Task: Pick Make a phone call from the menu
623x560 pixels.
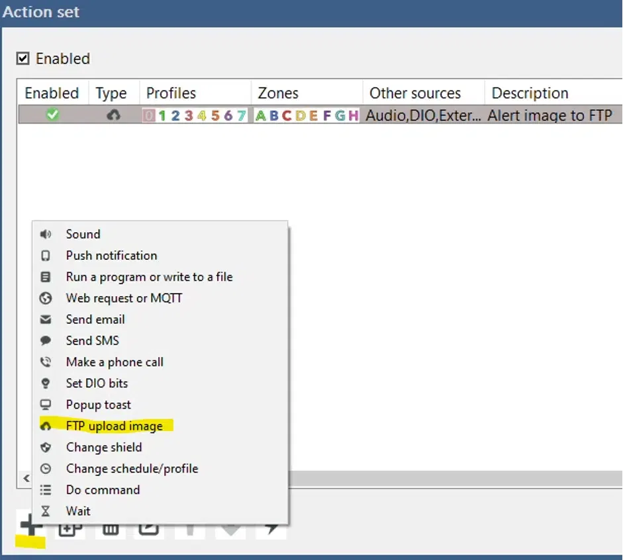Action: [x=115, y=362]
